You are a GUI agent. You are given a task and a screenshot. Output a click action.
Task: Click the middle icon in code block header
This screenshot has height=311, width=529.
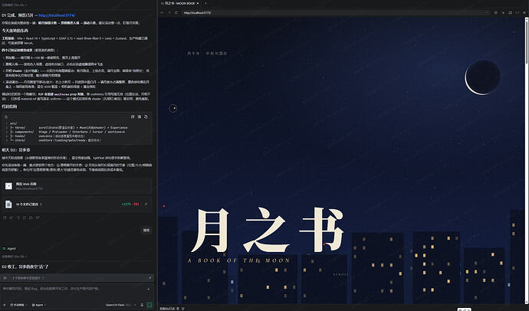point(139,117)
